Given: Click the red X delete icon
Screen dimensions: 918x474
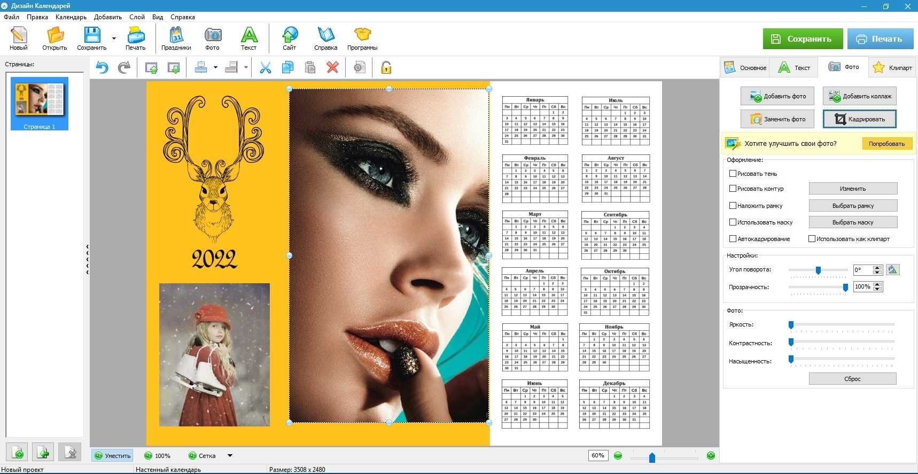Looking at the screenshot, I should pos(332,67).
